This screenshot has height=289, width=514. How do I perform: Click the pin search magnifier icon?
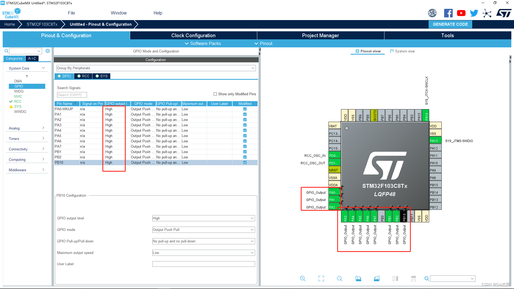click(426, 279)
